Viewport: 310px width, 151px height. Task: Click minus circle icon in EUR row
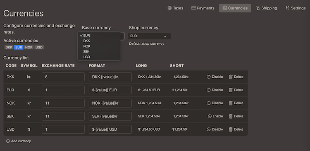(x=209, y=90)
